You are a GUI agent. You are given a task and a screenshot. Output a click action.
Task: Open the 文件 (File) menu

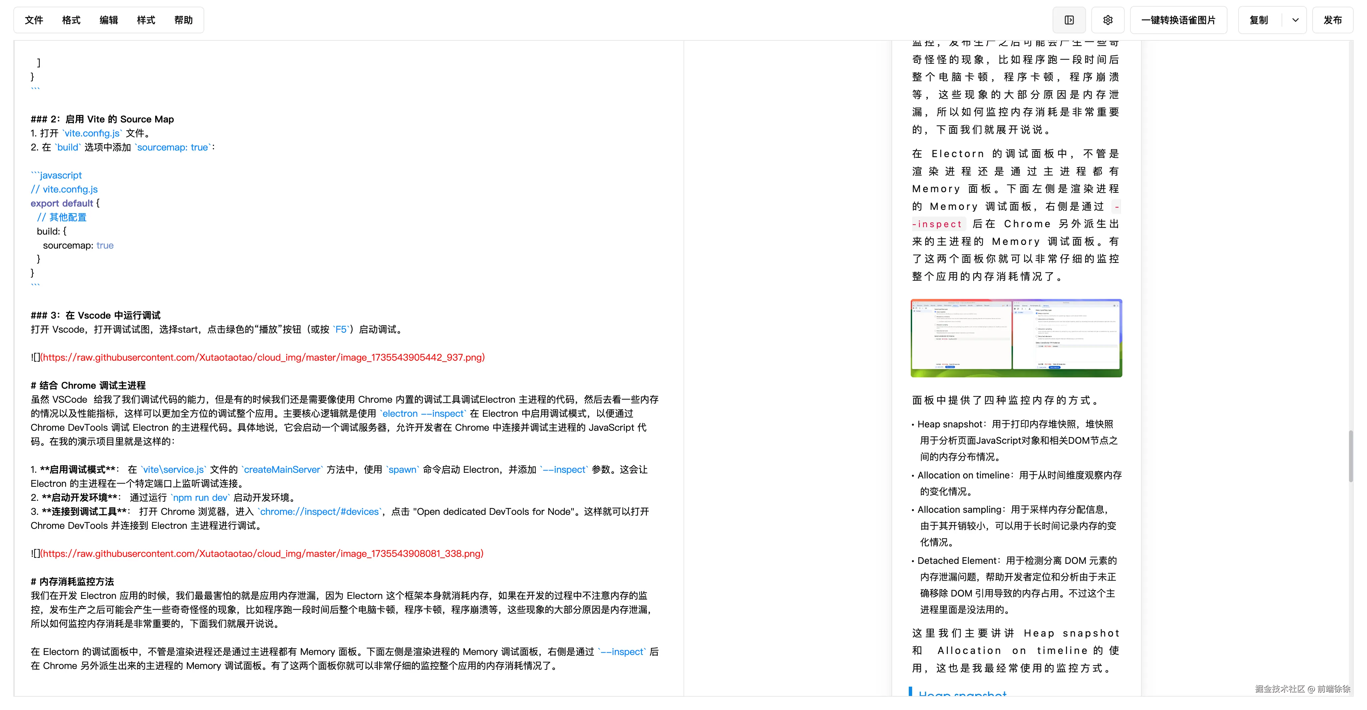(34, 20)
